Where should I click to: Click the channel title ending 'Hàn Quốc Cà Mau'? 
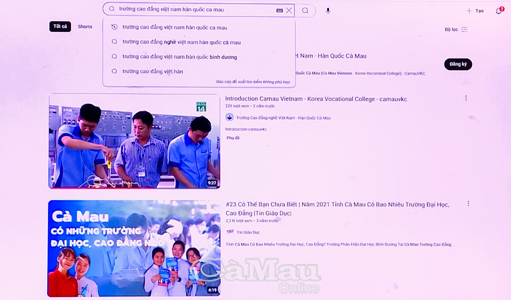pos(331,56)
